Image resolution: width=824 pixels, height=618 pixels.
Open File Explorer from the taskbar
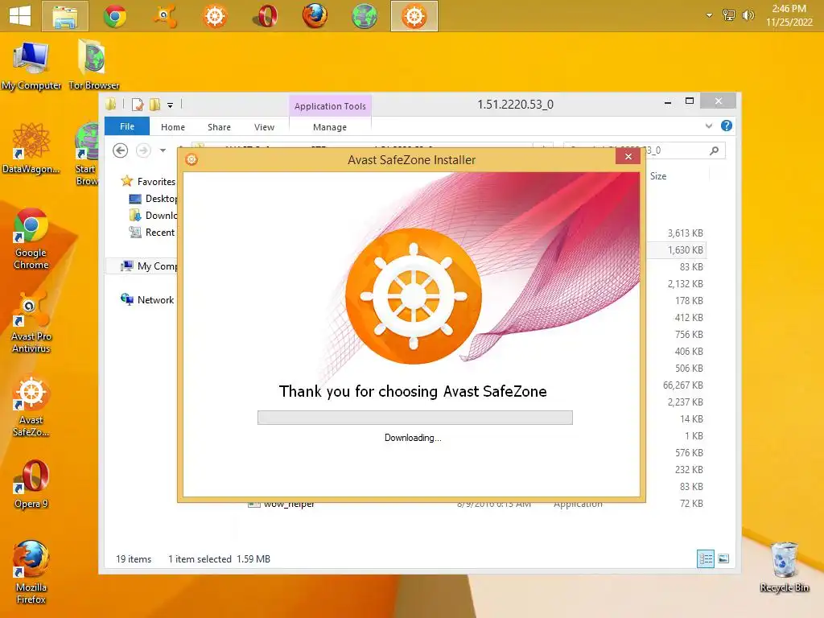point(65,16)
